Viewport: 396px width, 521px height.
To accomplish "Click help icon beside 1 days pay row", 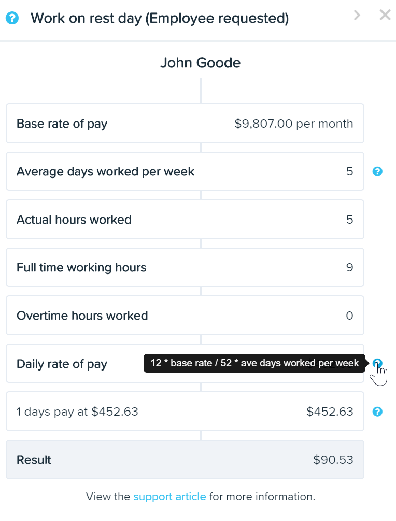I will point(377,412).
